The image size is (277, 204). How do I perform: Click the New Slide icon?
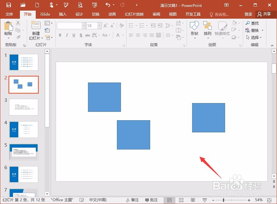point(36,25)
